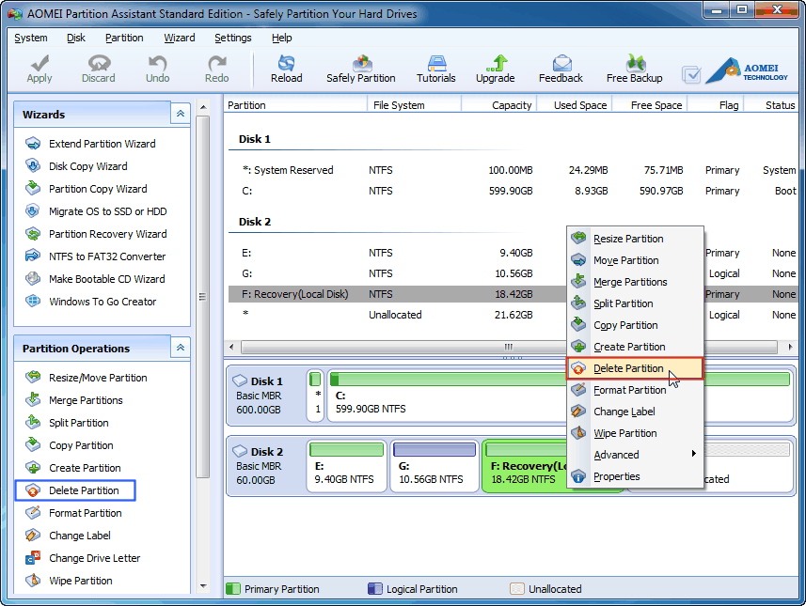Click Delete Partition in the left sidebar
The image size is (806, 606).
(84, 490)
